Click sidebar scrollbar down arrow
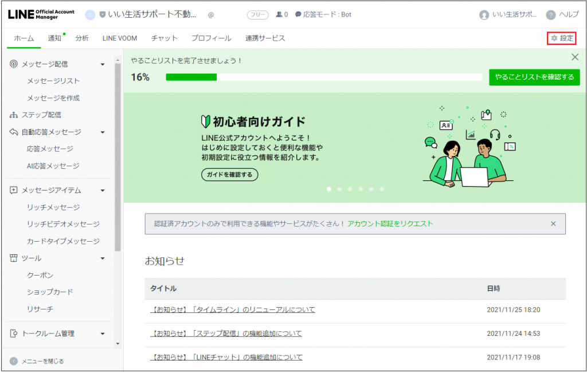Screen dimensions: 587x372 tap(118, 343)
